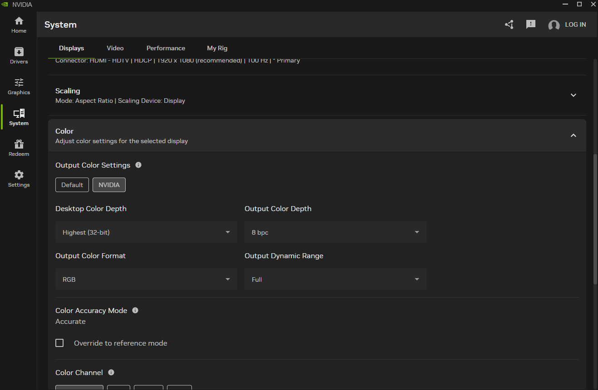Expand the Scaling section chevron

[573, 95]
